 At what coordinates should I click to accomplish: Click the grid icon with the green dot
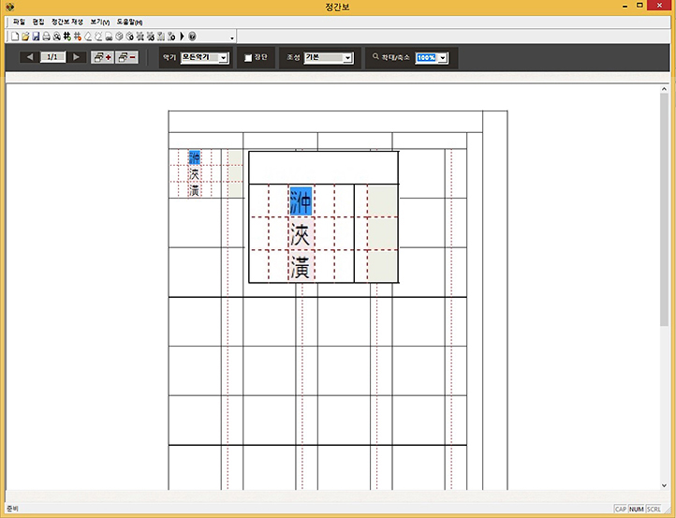pos(66,37)
